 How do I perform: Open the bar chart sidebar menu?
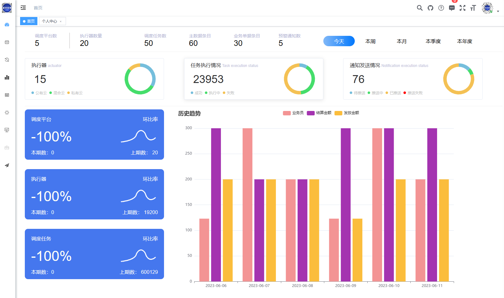click(x=7, y=77)
